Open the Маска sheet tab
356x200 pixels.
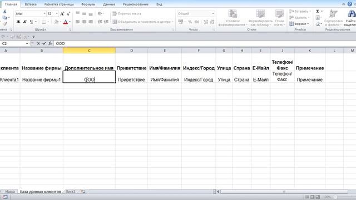click(x=10, y=192)
